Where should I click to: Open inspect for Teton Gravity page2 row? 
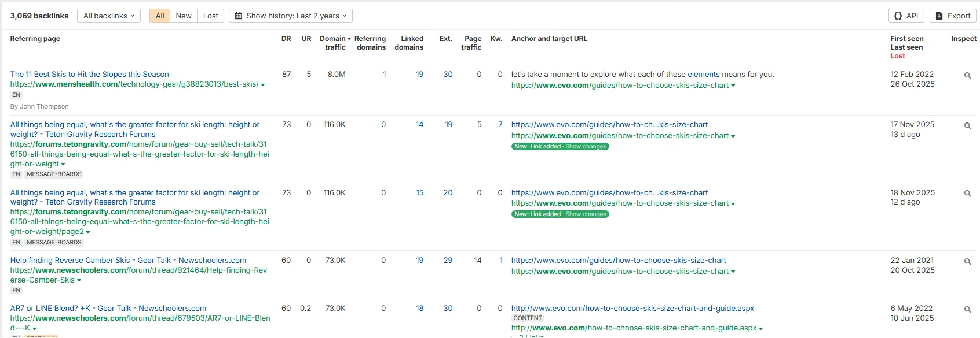tap(967, 194)
